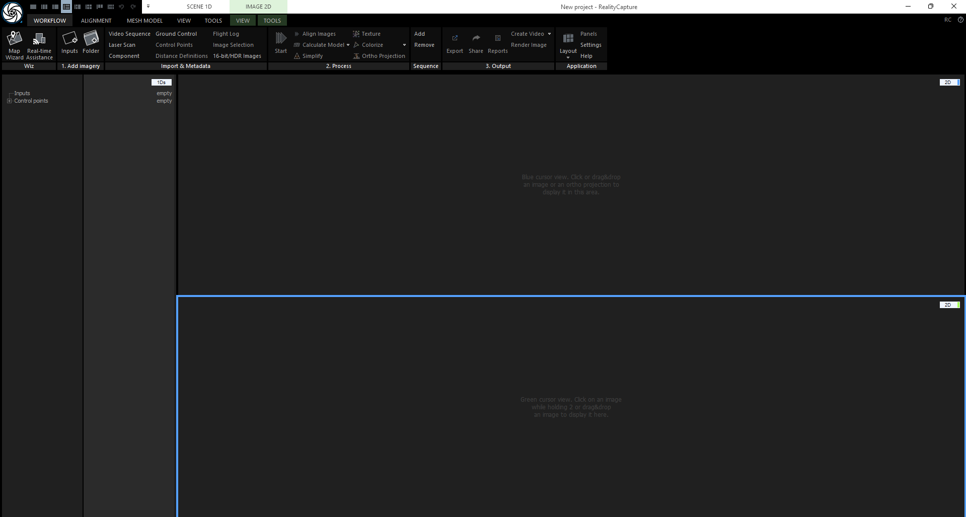Screen dimensions: 966x517
Task: Select the eight-pane grid layout icon
Action: [111, 7]
